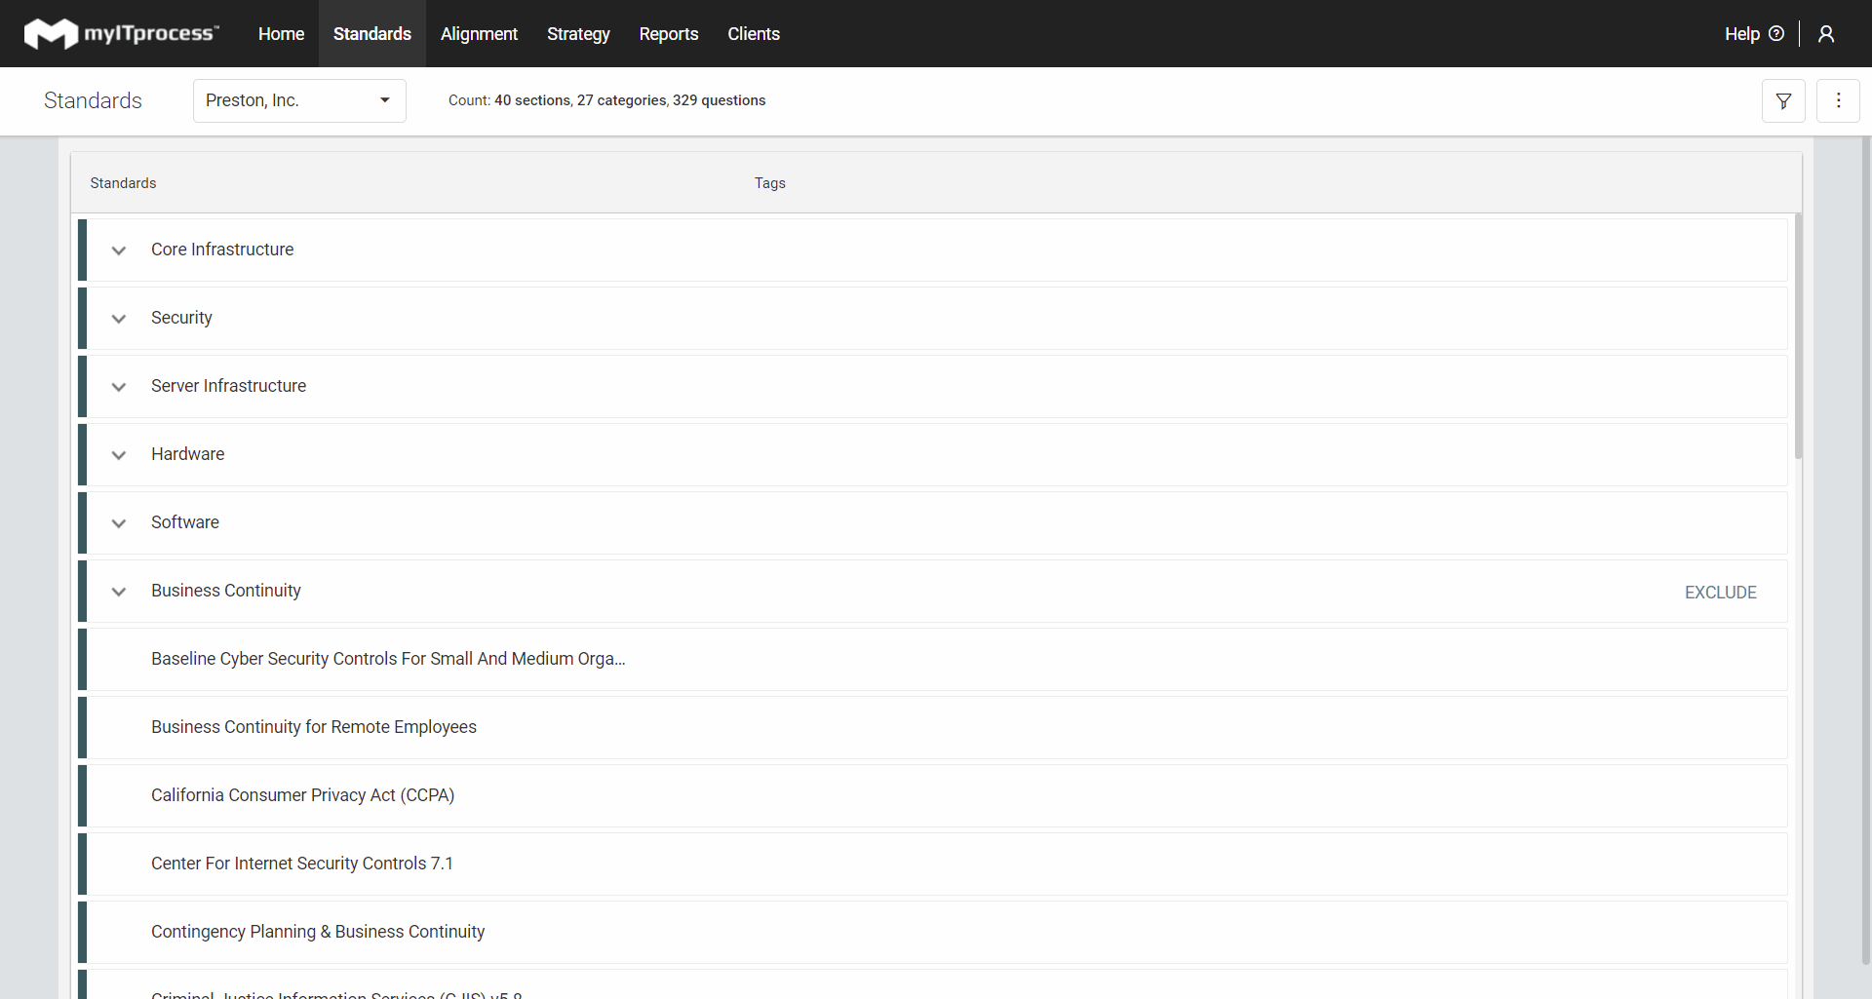Viewport: 1872px width, 999px height.
Task: Select the Business Continuity row label
Action: point(226,591)
